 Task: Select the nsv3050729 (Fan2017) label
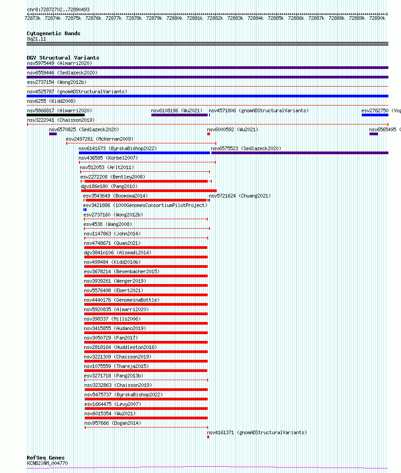pos(111,338)
